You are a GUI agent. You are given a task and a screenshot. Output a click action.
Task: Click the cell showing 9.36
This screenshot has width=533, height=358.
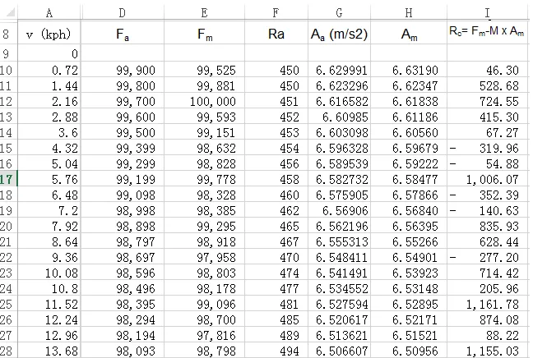(49, 257)
